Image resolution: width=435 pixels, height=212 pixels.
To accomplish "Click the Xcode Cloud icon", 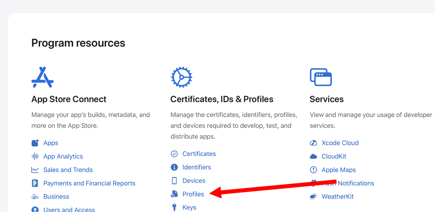I will click(313, 143).
